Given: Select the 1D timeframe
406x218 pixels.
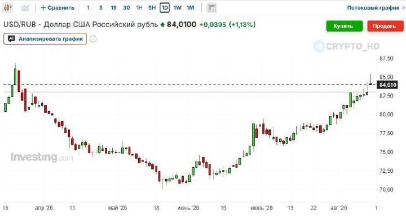Looking at the screenshot, I should coord(165,8).
